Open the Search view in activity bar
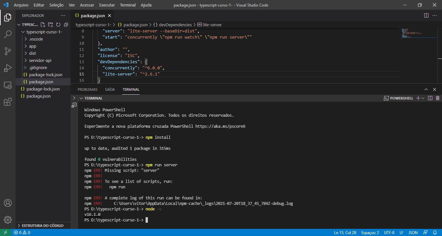The image size is (442, 236). click(8, 34)
